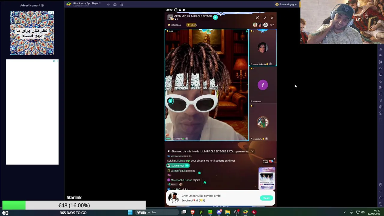Click the Maroc location tag
Viewport: 384px width, 216px height.
[x=172, y=184]
